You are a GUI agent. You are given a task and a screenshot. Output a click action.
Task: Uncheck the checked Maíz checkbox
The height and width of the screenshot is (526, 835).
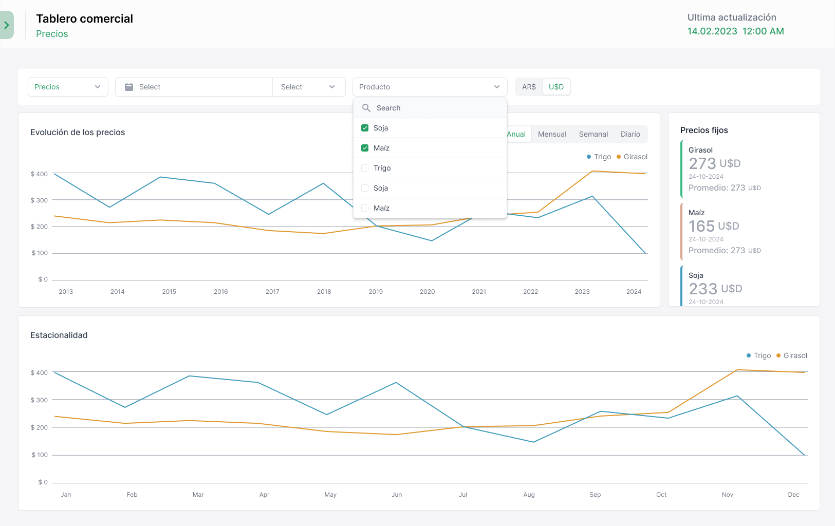[365, 148]
